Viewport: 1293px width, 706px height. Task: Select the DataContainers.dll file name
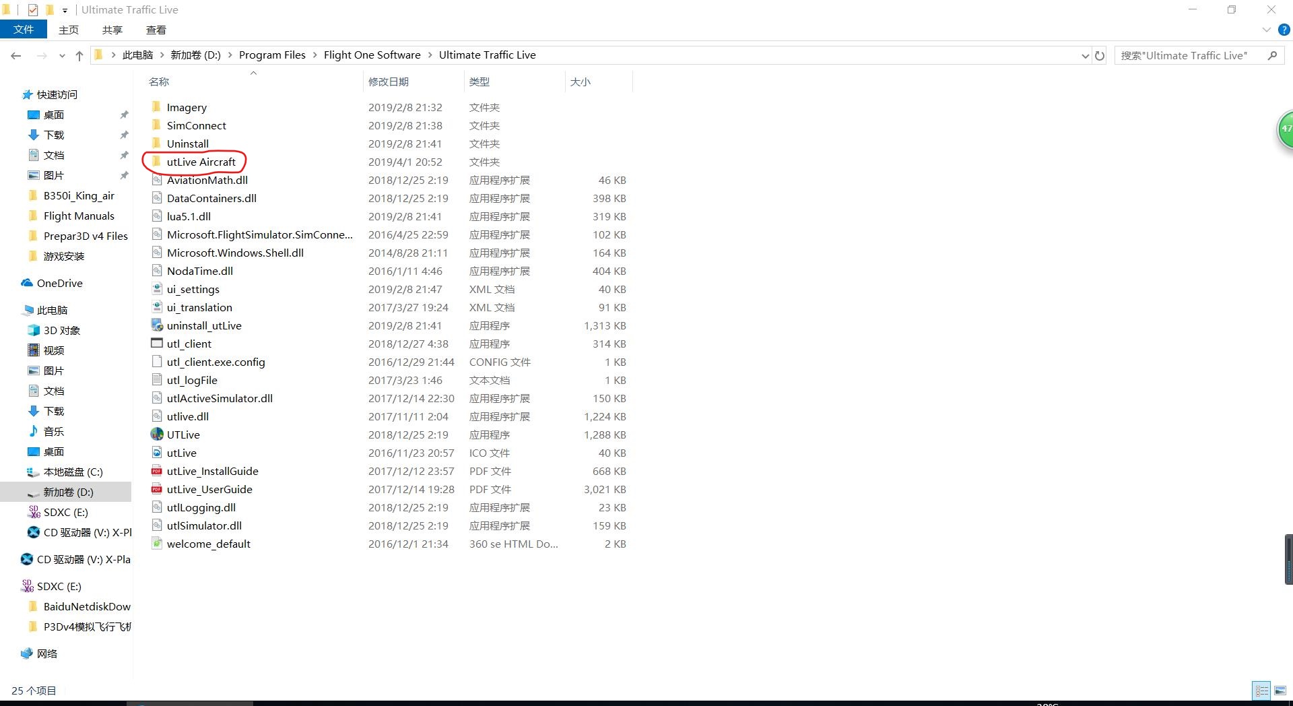tap(211, 198)
